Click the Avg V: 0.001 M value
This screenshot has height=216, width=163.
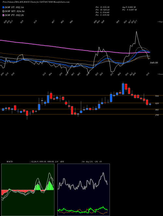129,7
